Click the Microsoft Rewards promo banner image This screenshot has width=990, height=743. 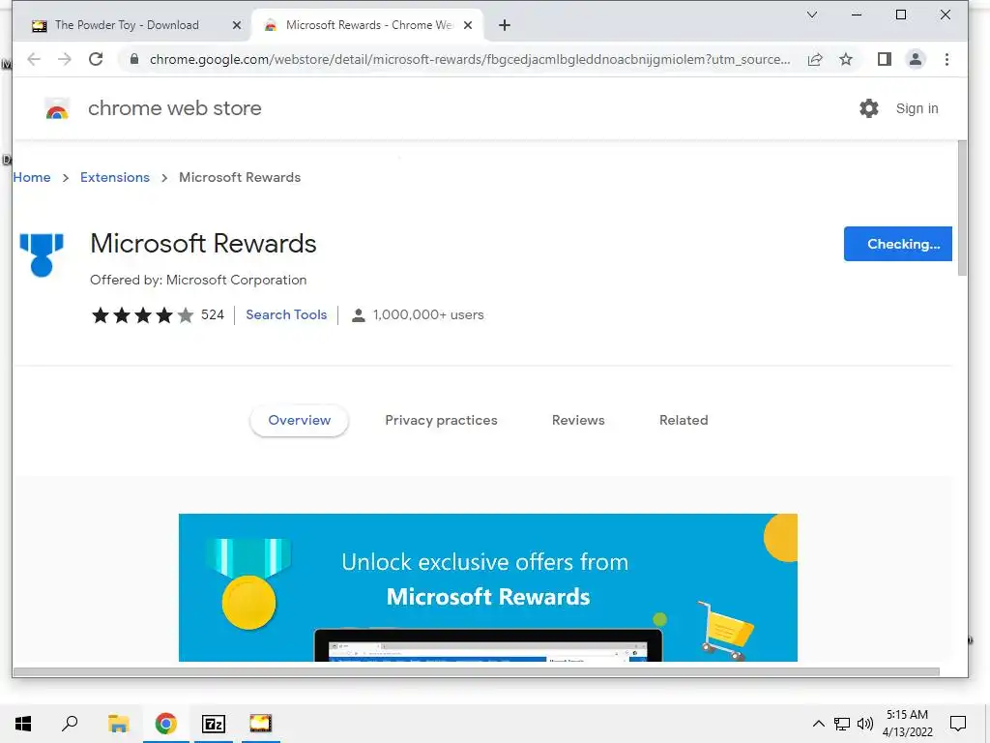[487, 587]
